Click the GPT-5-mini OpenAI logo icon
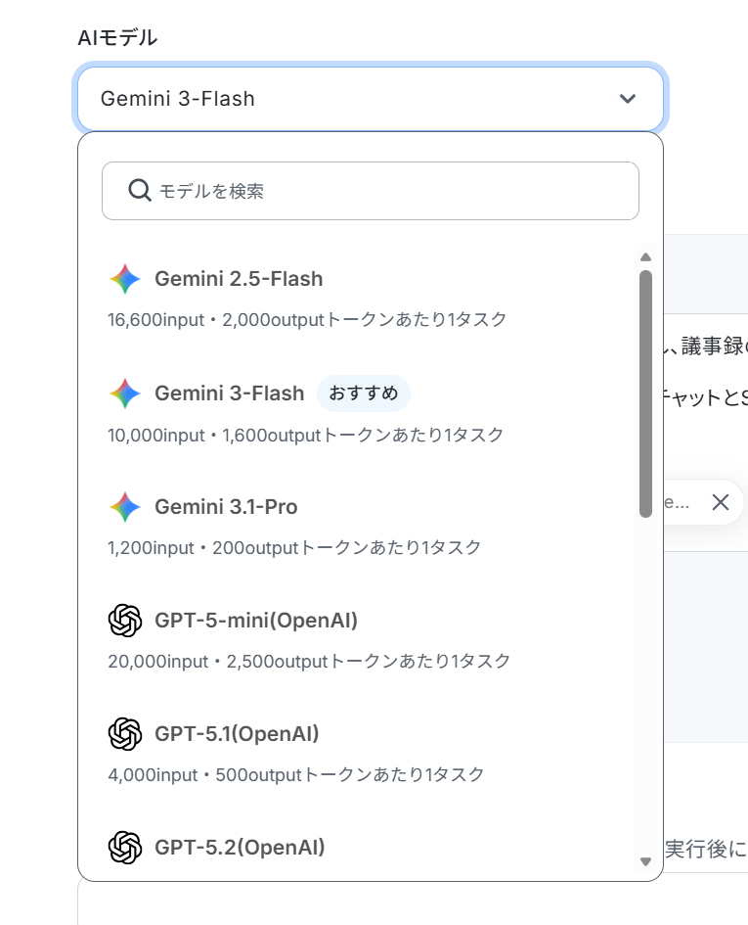The image size is (748, 925). [125, 621]
